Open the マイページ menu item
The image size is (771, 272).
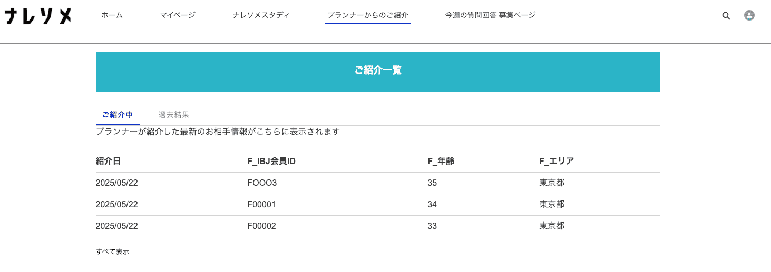(178, 15)
